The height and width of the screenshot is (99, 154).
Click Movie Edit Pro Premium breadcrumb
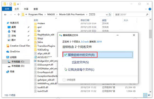(x=72, y=14)
